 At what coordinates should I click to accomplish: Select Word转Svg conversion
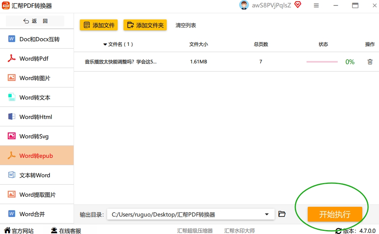point(37,136)
